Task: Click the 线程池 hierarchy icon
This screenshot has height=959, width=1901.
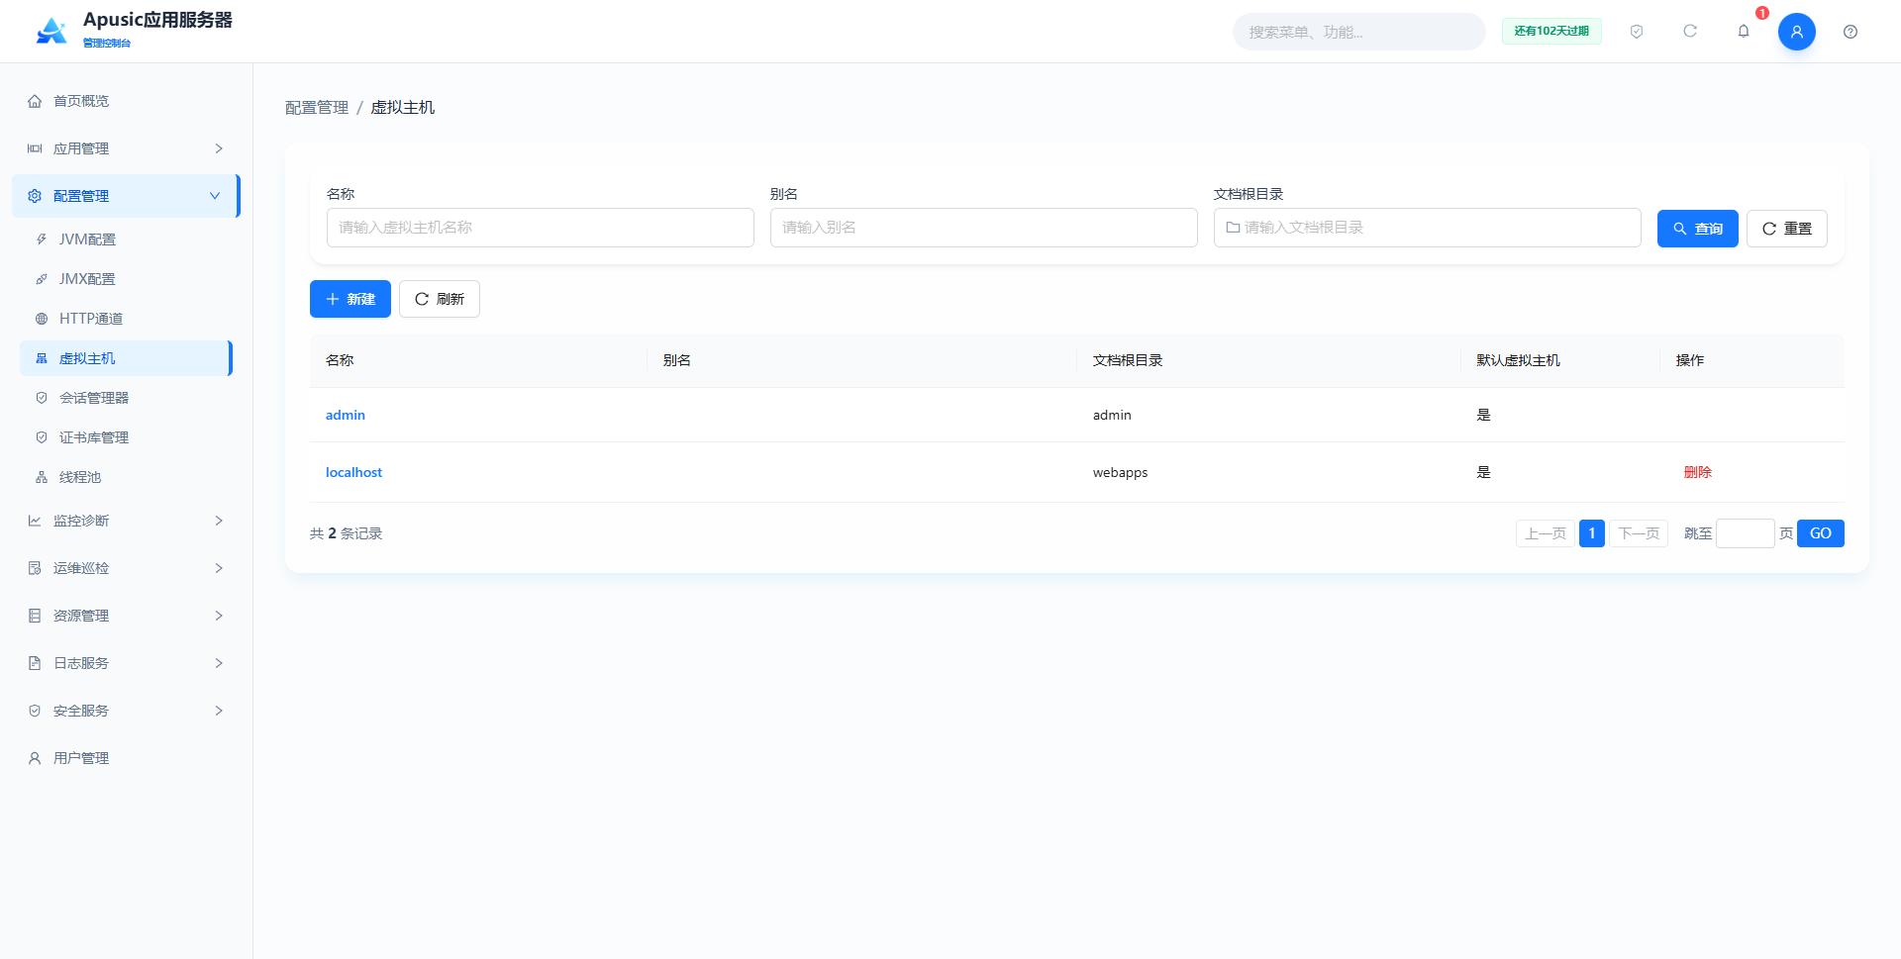Action: pos(42,477)
